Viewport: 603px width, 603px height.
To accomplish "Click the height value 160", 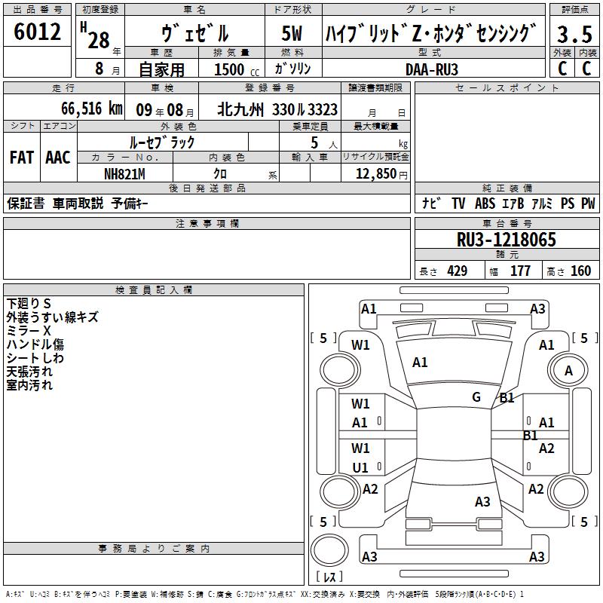I will click(580, 271).
